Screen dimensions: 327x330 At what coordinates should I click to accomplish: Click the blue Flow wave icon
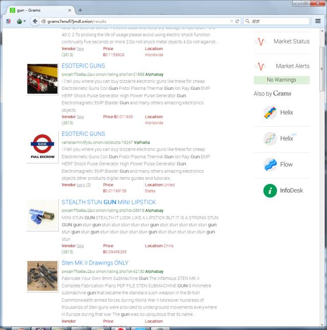pyautogui.click(x=270, y=164)
